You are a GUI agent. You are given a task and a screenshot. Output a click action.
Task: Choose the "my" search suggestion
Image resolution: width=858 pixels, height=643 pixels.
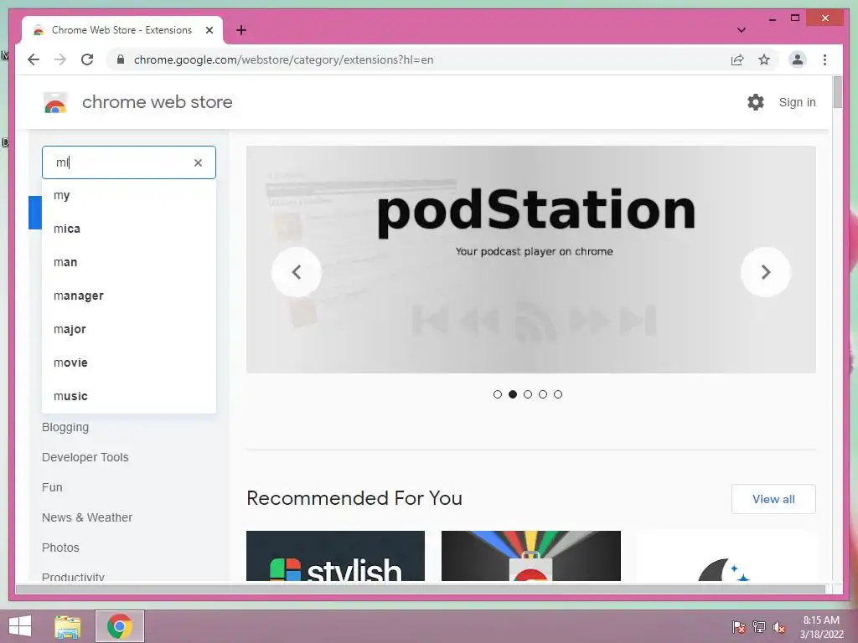(x=129, y=195)
